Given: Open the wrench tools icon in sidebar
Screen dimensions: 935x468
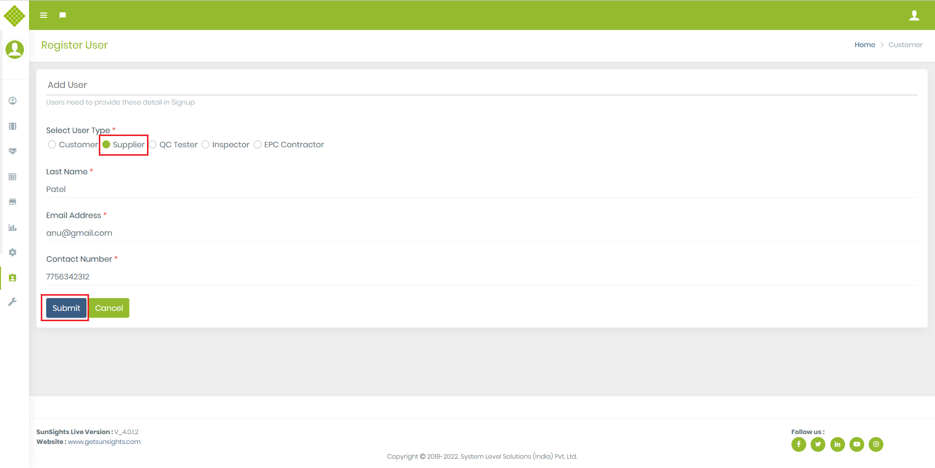Looking at the screenshot, I should pyautogui.click(x=13, y=302).
